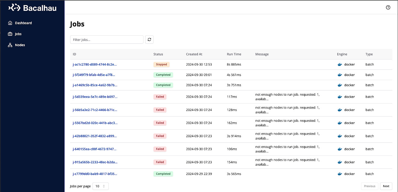
Task: Click Completed badge in j-5f349f79 row
Action: click(x=163, y=75)
